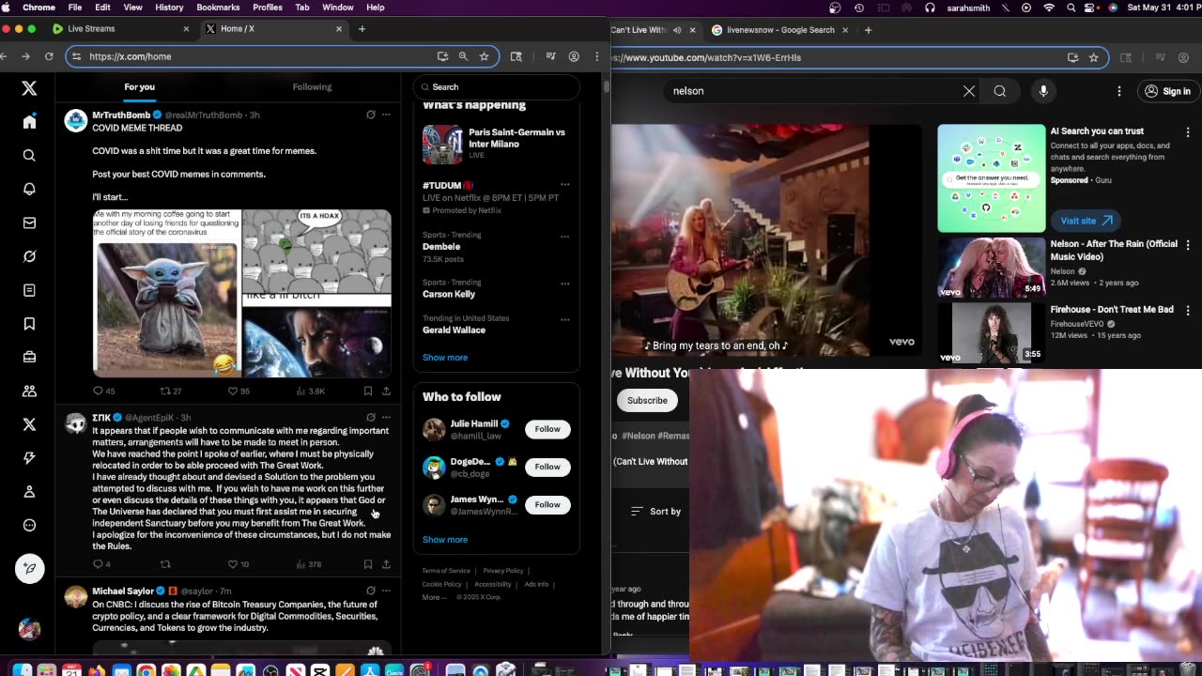The width and height of the screenshot is (1202, 676).
Task: Open Notifications bell in X sidebar
Action: click(29, 189)
